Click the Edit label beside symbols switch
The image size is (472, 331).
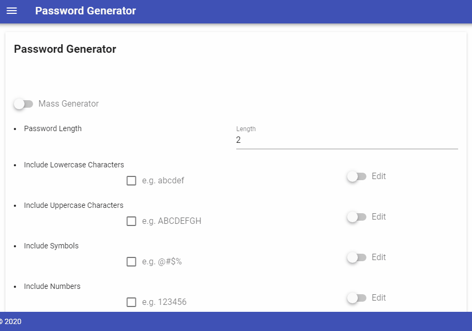pos(379,257)
